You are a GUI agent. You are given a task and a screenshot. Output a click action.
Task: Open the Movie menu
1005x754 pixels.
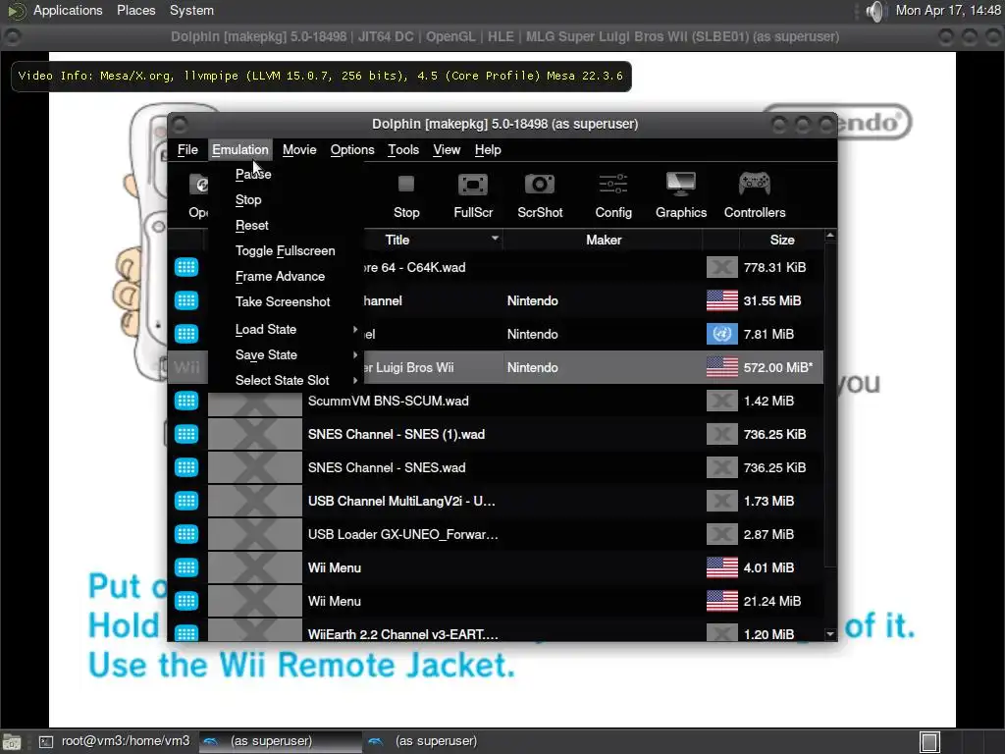click(x=299, y=150)
